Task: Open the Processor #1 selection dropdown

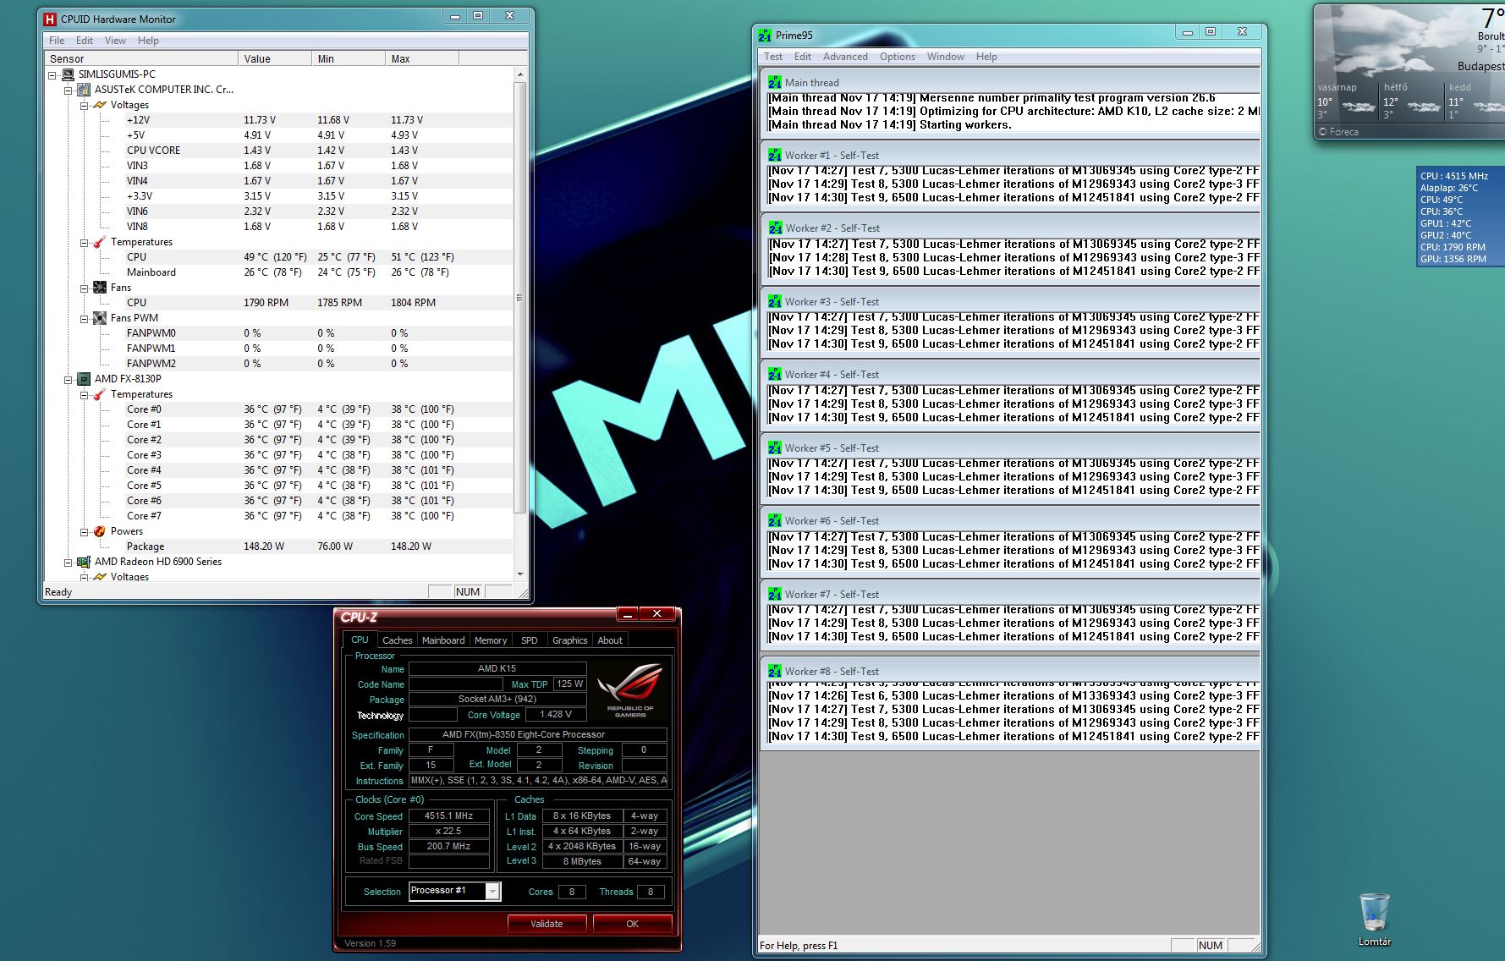Action: (492, 891)
